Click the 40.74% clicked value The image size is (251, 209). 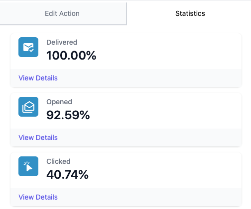coord(67,174)
